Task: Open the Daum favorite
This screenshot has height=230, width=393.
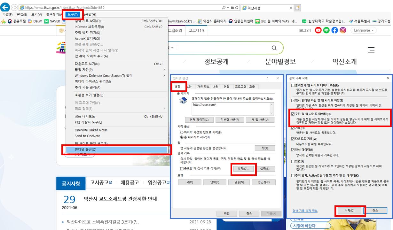Action: coord(35,21)
